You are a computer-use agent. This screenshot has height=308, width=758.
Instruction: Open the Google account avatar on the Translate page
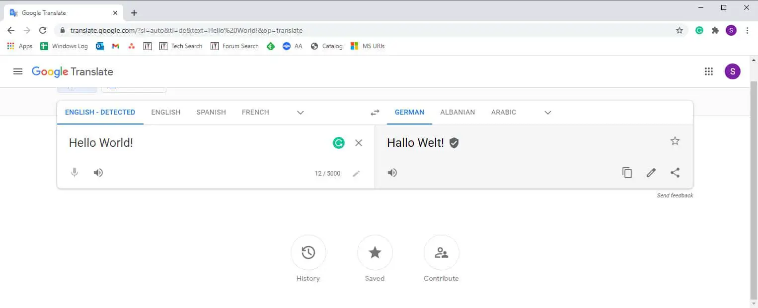pos(733,71)
